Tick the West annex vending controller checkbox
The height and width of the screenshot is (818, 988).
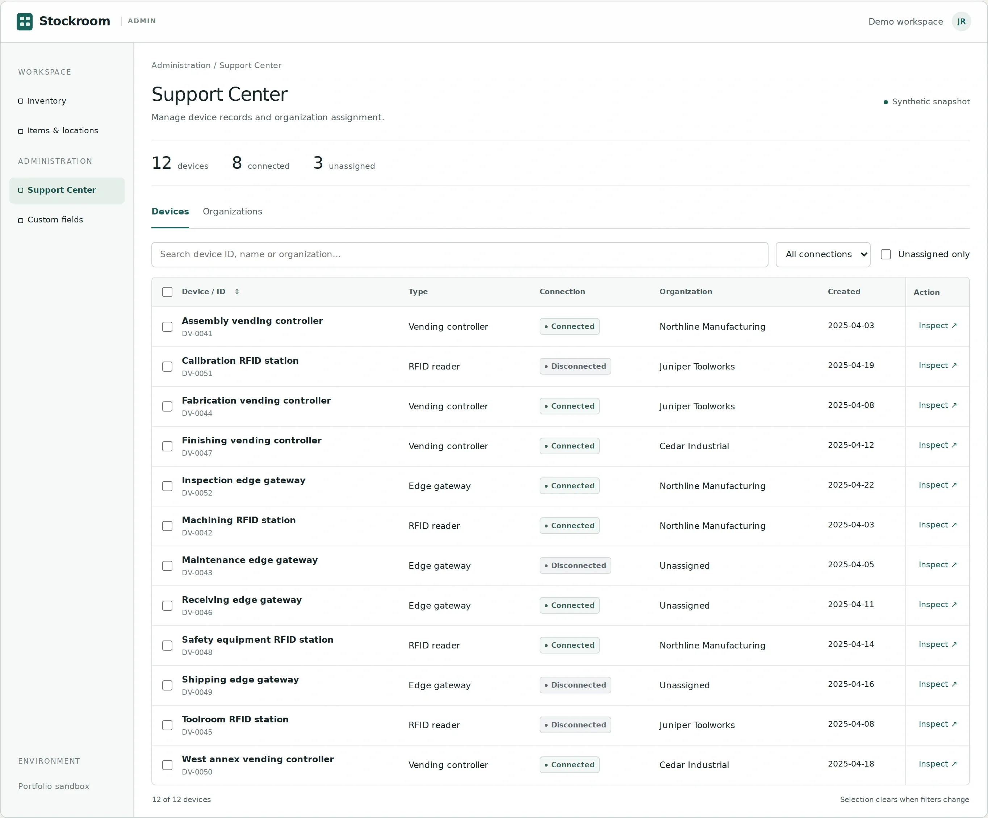[167, 765]
